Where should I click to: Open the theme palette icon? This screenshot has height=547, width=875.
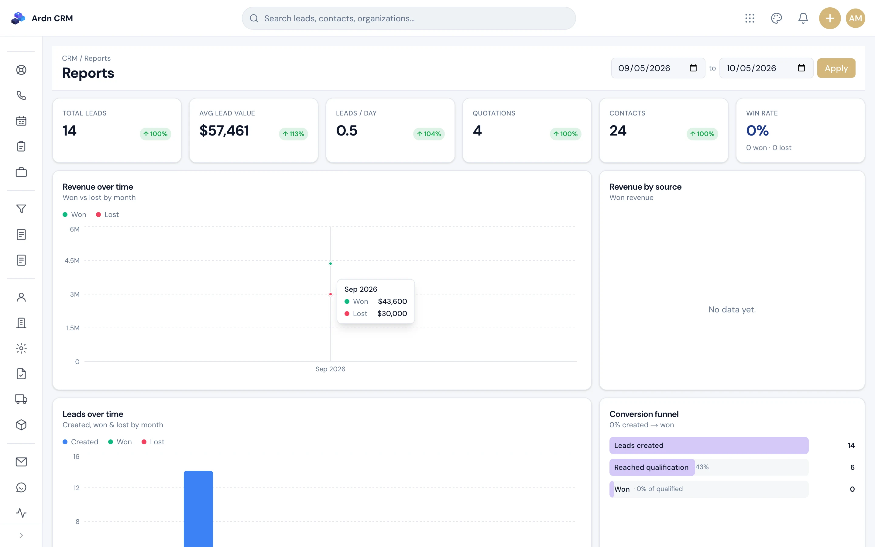(x=776, y=18)
